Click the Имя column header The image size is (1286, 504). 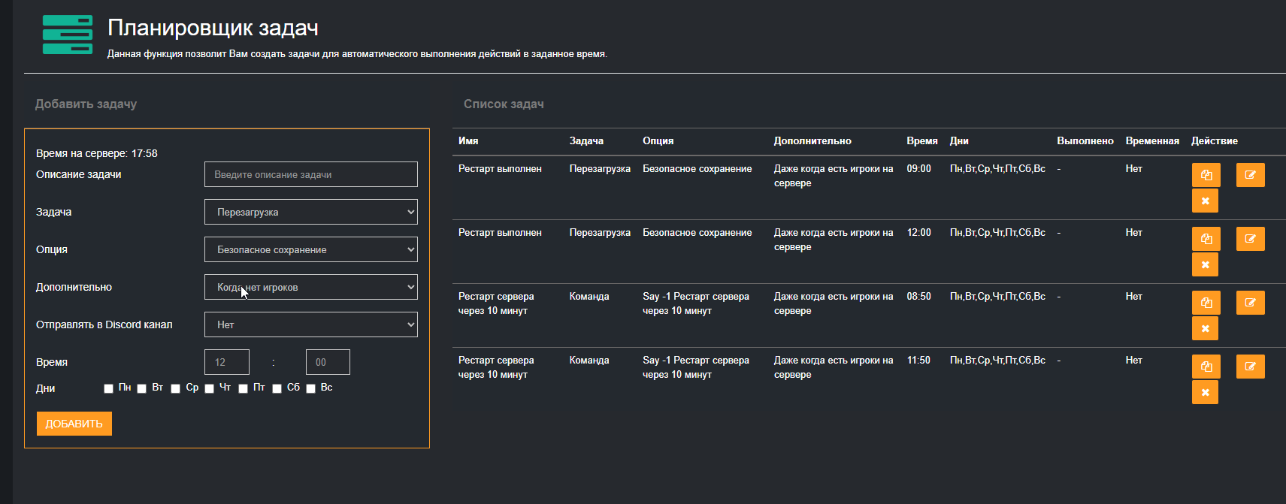click(x=468, y=140)
